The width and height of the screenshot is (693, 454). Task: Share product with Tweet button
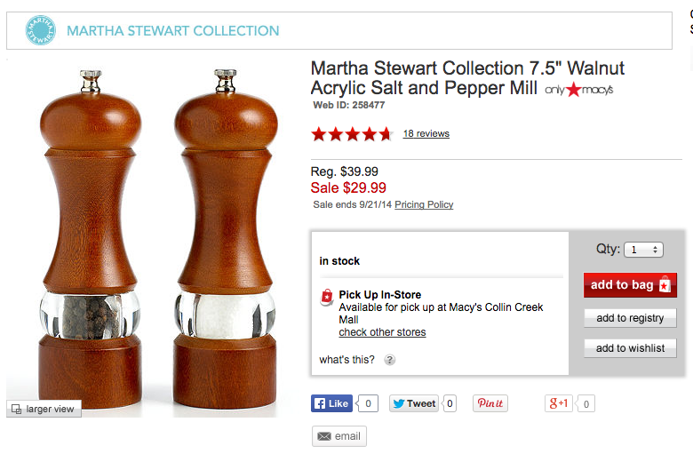[x=413, y=403]
